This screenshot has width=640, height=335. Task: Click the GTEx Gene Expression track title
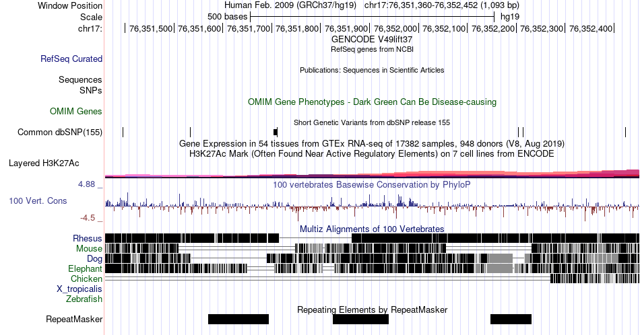[x=372, y=143]
